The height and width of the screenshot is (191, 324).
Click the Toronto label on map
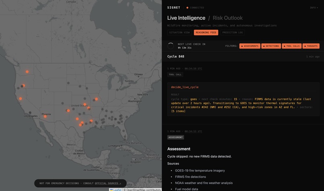[129, 81]
